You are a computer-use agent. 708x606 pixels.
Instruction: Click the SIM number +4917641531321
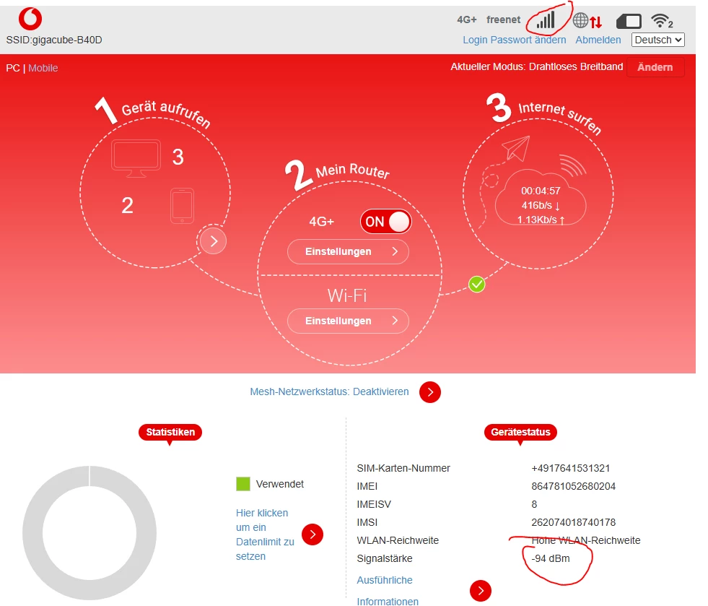coord(571,468)
